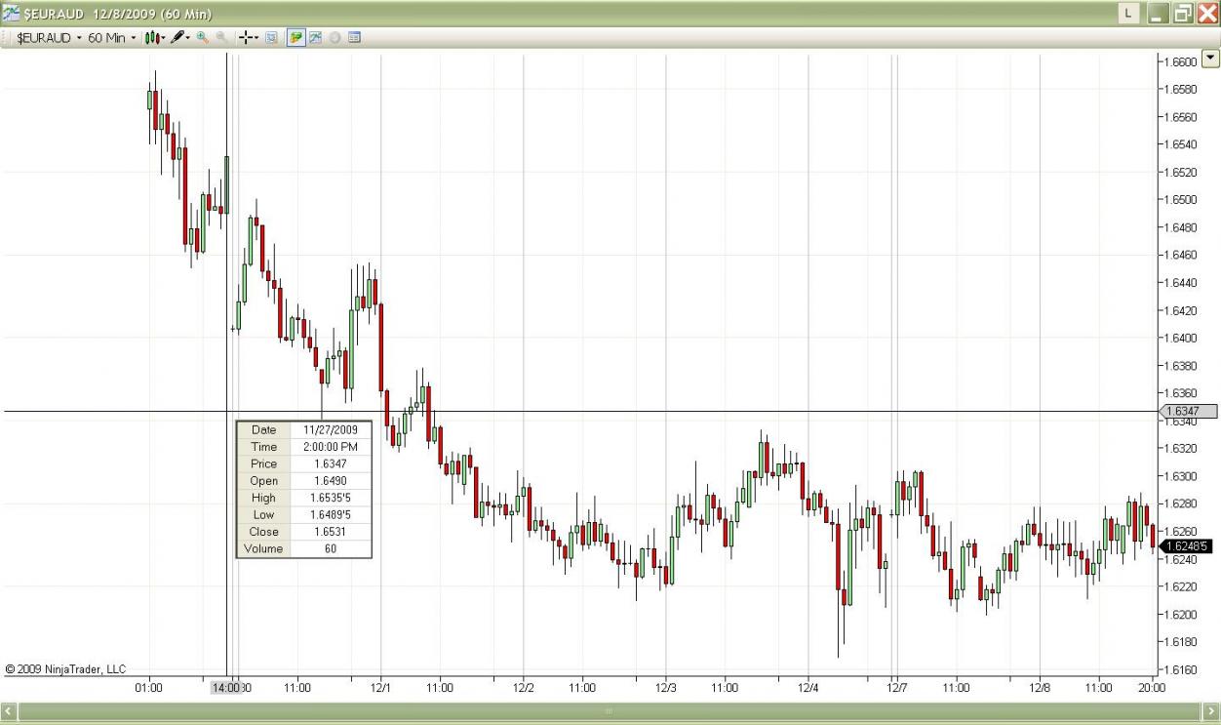Click the right arrow of horizontal scrollbar
This screenshot has width=1221, height=725.
point(1211,711)
